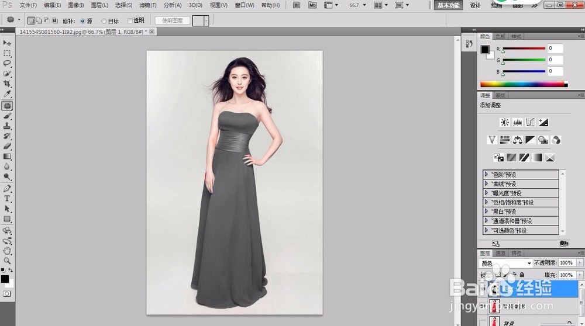585x326 pixels.
Task: Add Channel Mixer adjustment
Action: click(556, 140)
